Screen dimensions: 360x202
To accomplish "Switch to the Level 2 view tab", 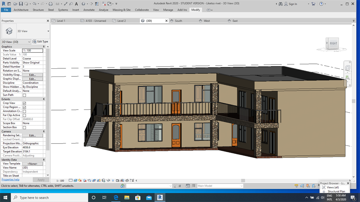I will (x=121, y=21).
